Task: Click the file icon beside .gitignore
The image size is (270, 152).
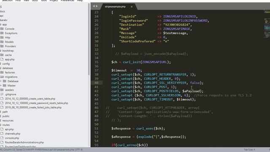Action: point(2,94)
